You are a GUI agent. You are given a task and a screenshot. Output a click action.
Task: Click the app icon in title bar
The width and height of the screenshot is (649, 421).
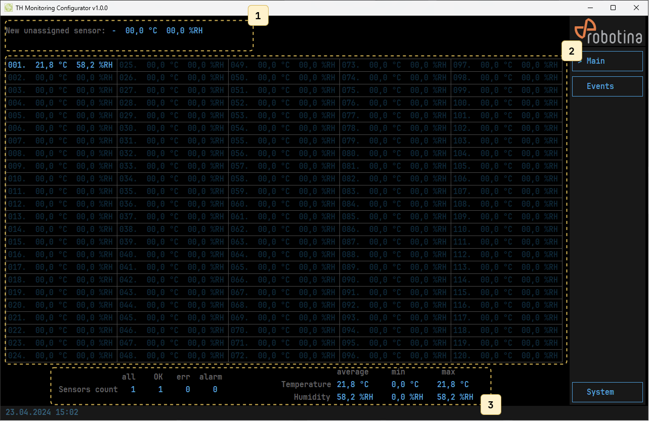point(8,8)
